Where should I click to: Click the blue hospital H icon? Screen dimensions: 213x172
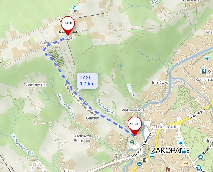[x=204, y=71]
